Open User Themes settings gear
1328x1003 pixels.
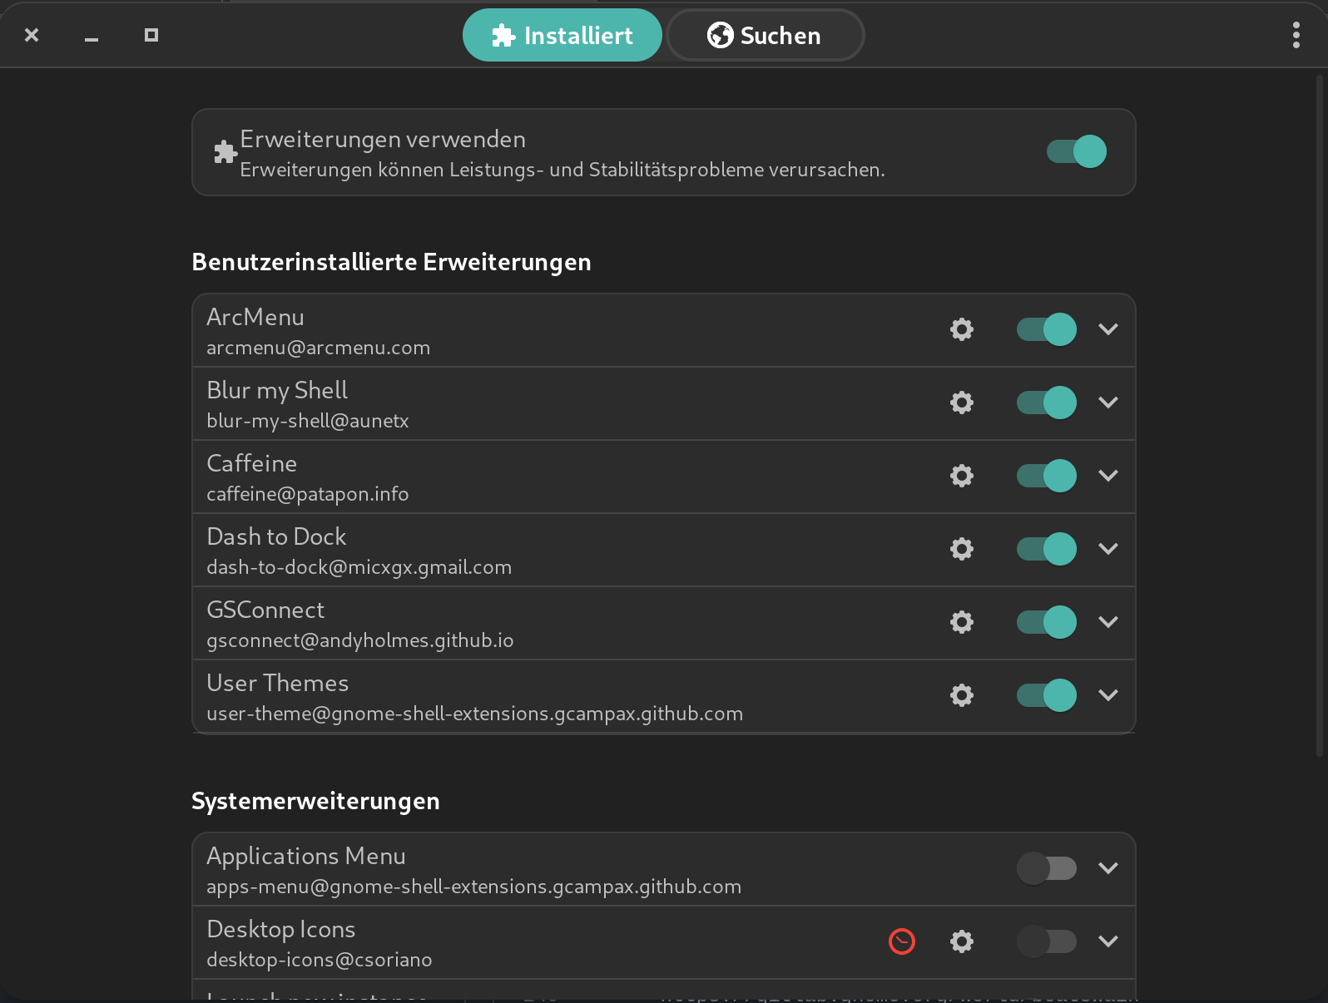[x=962, y=695]
